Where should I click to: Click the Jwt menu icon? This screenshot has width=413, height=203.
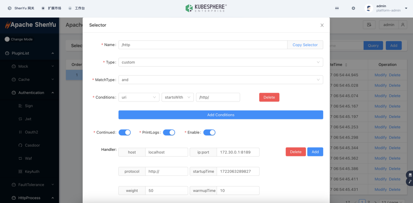pyautogui.click(x=20, y=119)
